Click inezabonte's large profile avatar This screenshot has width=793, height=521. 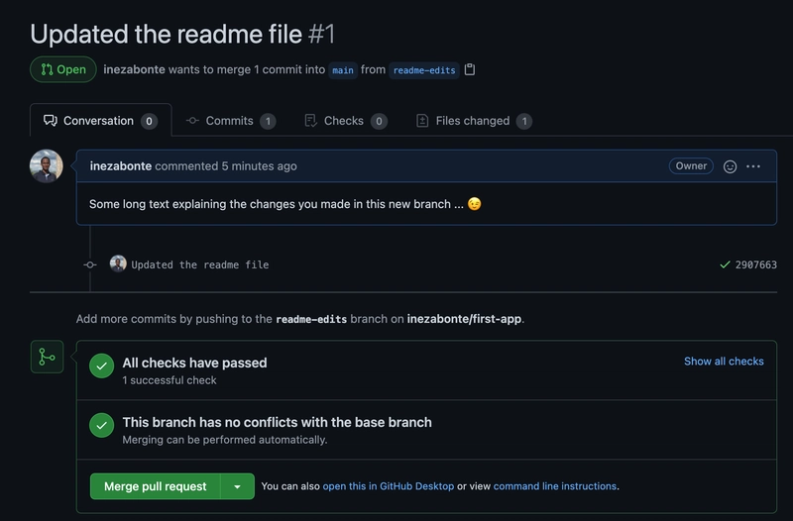(46, 165)
